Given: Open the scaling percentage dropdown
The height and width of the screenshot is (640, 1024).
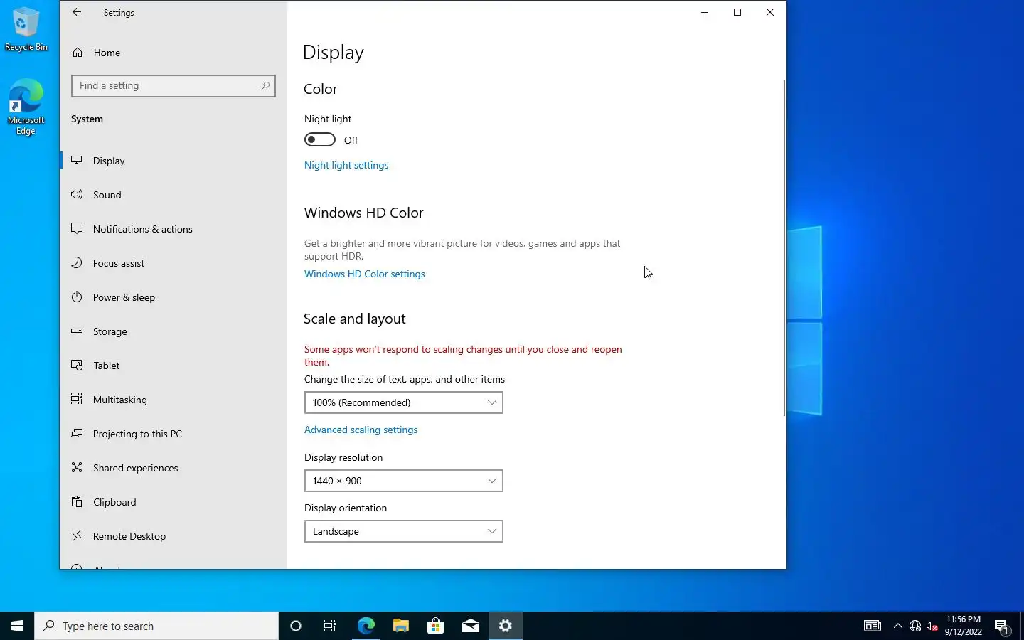Looking at the screenshot, I should pos(404,402).
